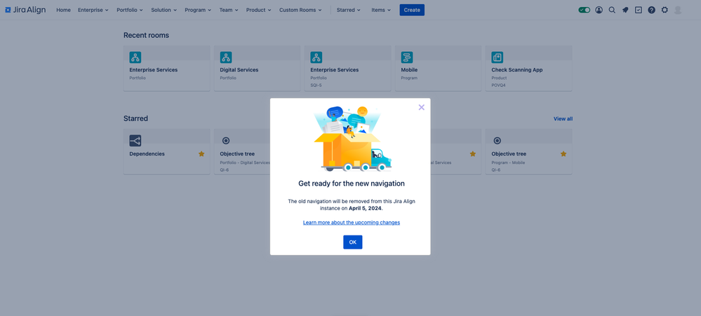Click the Starred section heading
701x316 pixels.
(x=135, y=118)
